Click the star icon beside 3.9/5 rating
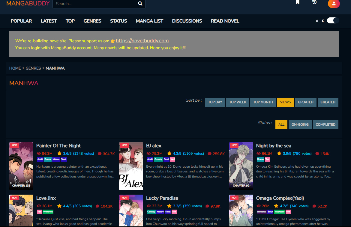Viewport: 351px width, 227px height. 279,154
